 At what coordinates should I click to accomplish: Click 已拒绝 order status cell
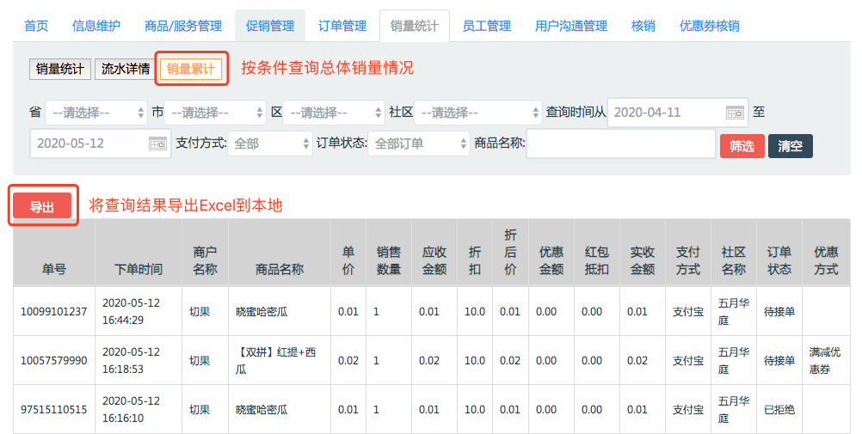(779, 409)
